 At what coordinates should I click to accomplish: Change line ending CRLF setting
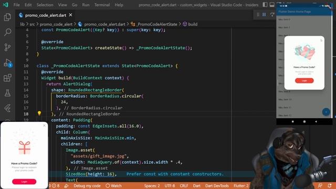pos(184,186)
